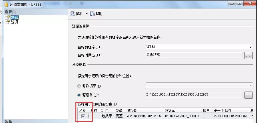
Task: Open the 常规 page
Action: (15, 17)
